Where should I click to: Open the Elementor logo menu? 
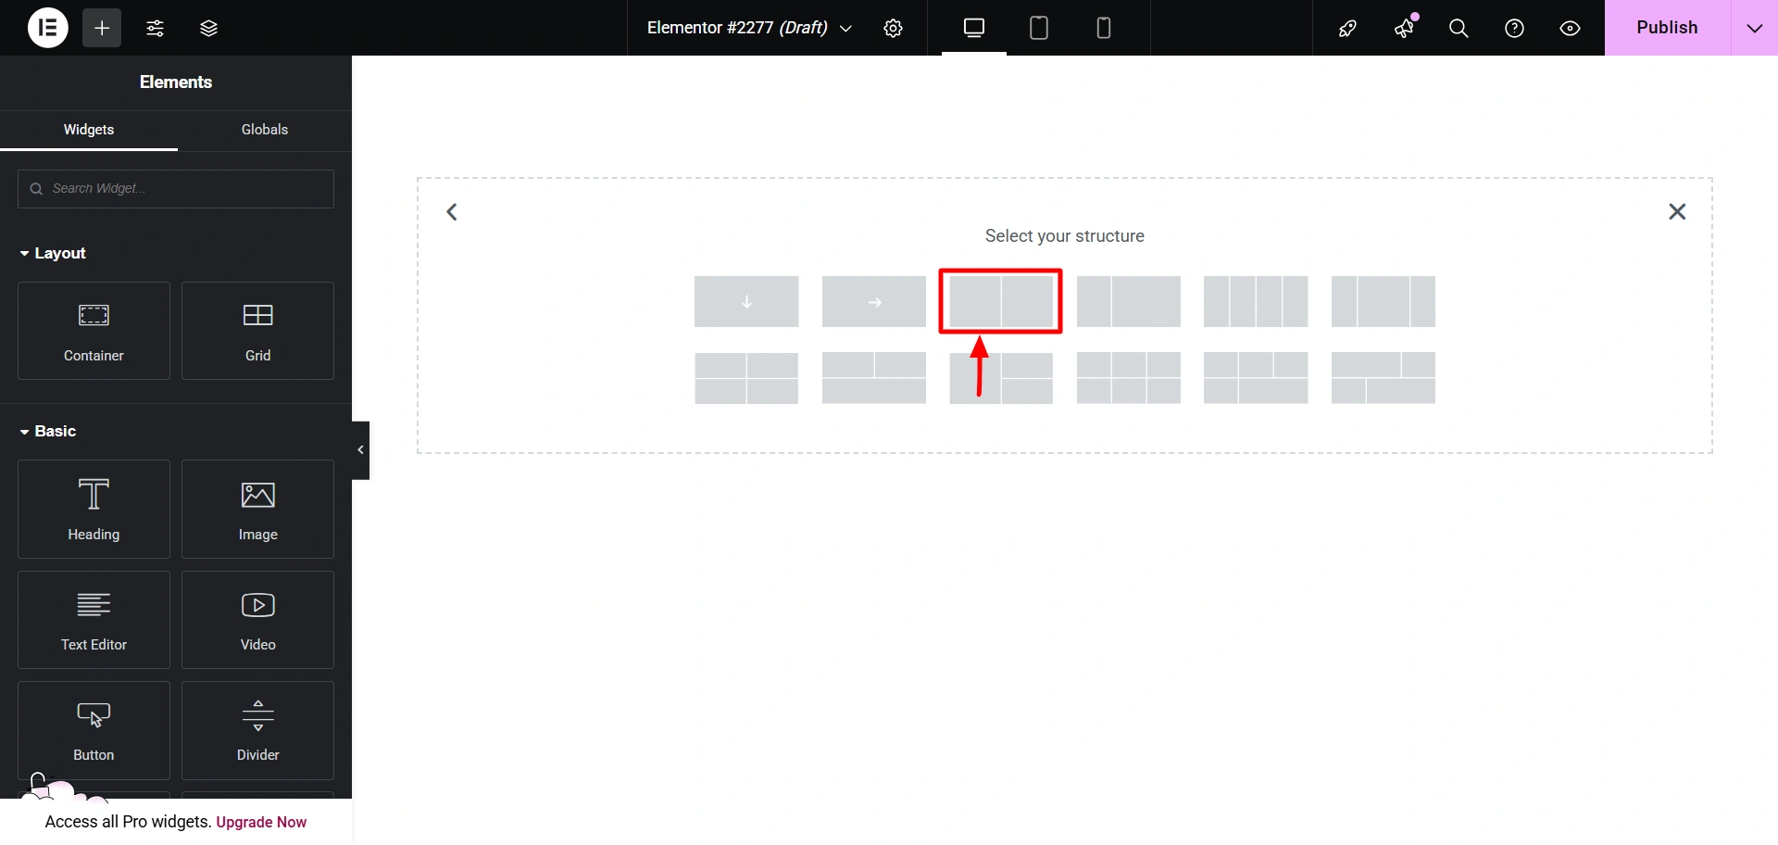pos(48,28)
